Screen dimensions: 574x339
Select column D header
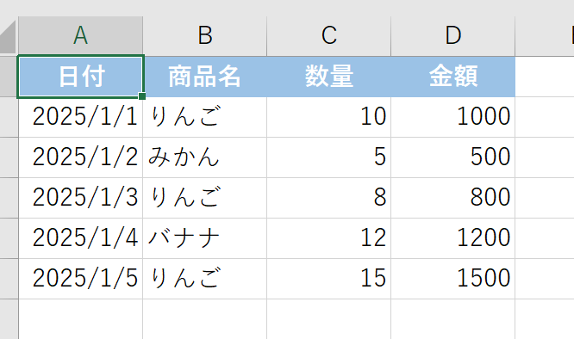[x=453, y=36]
